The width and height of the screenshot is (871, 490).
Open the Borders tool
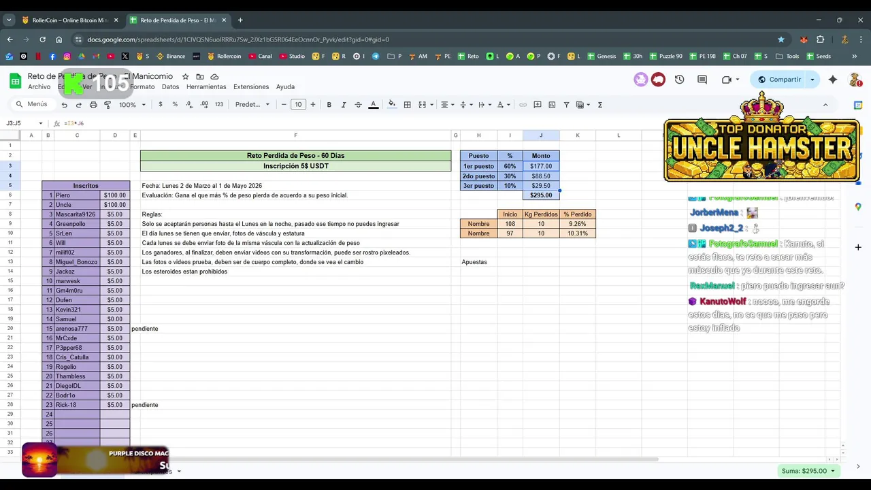407,105
